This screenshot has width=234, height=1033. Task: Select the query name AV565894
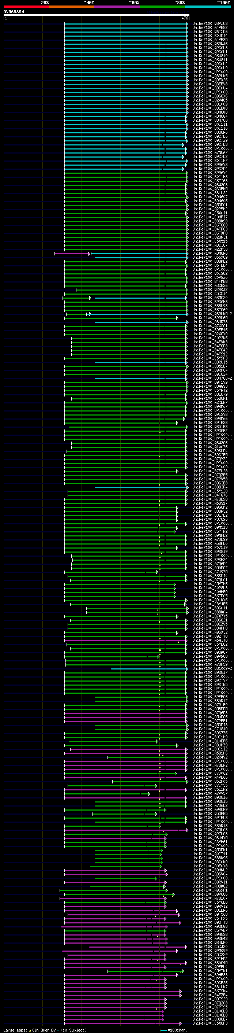coord(14,12)
